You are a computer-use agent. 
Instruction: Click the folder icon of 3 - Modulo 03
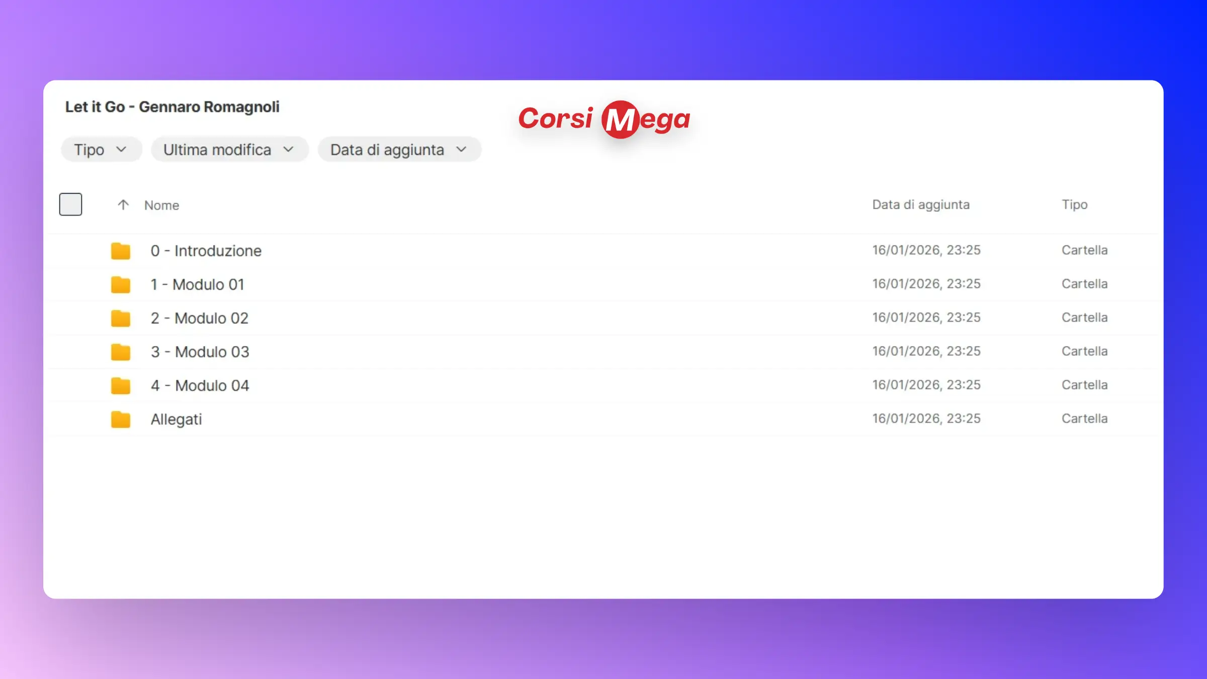pyautogui.click(x=121, y=352)
